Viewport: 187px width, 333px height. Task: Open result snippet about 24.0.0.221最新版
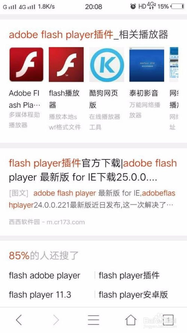92,199
